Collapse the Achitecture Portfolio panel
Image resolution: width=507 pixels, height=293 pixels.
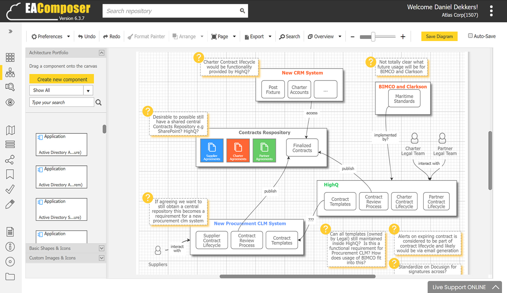click(102, 53)
